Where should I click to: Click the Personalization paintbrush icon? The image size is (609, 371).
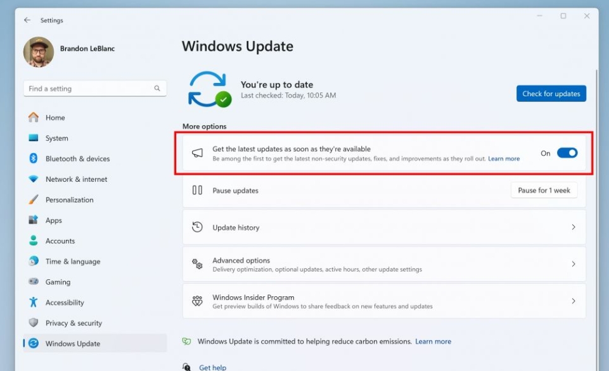point(34,199)
